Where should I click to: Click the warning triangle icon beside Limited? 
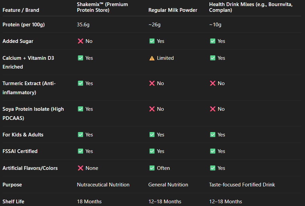coord(152,58)
